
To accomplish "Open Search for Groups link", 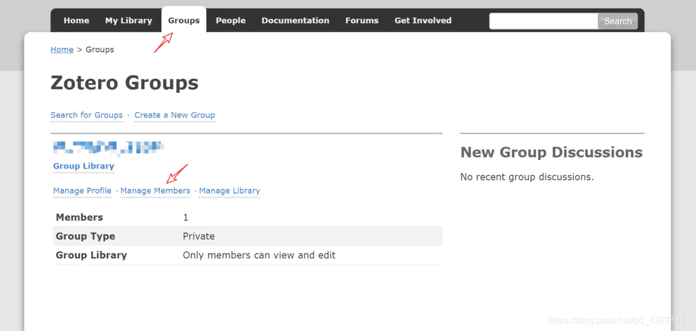I will [x=86, y=115].
